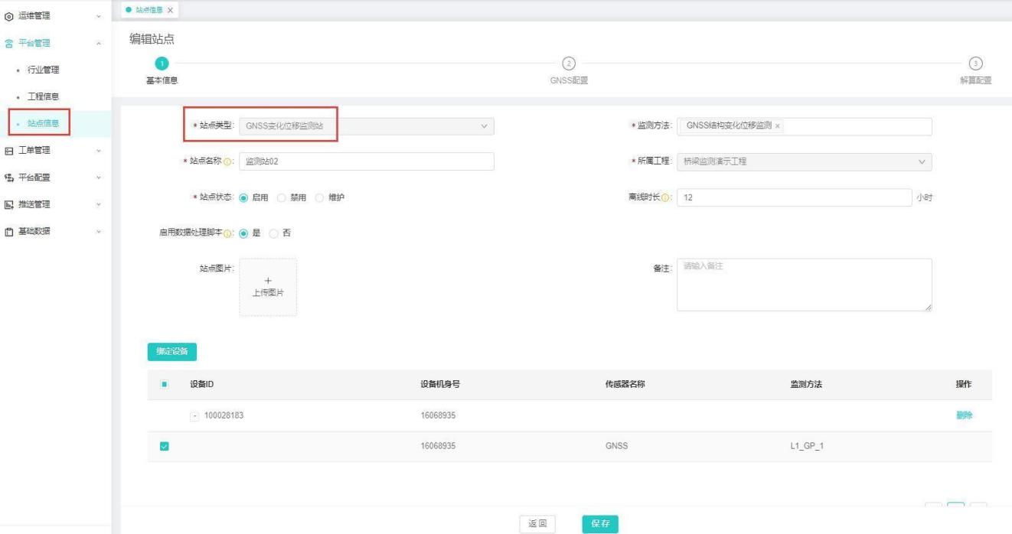Click help icon beside 站点名称 label
Screen dimensions: 1012x534
click(x=227, y=162)
